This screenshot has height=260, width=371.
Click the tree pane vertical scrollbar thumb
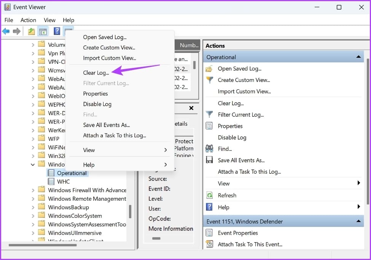tap(130, 212)
